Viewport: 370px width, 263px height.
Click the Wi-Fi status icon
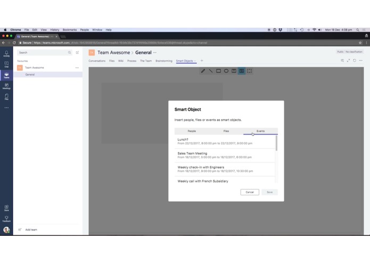314,30
